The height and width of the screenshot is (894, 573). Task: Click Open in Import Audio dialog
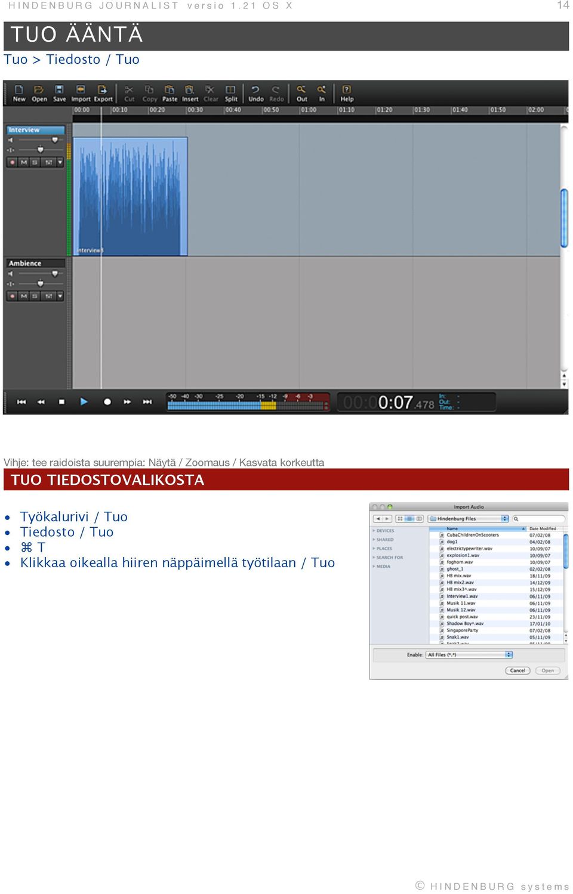click(547, 670)
